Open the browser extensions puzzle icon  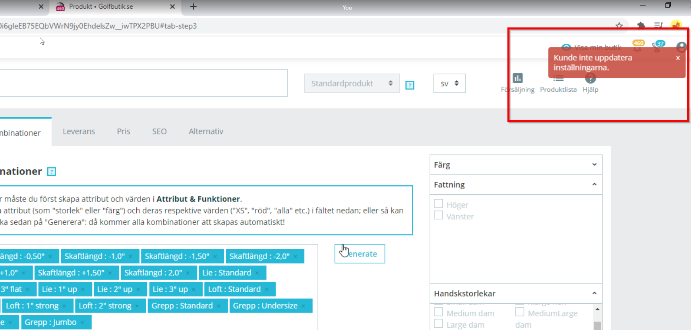click(x=641, y=26)
